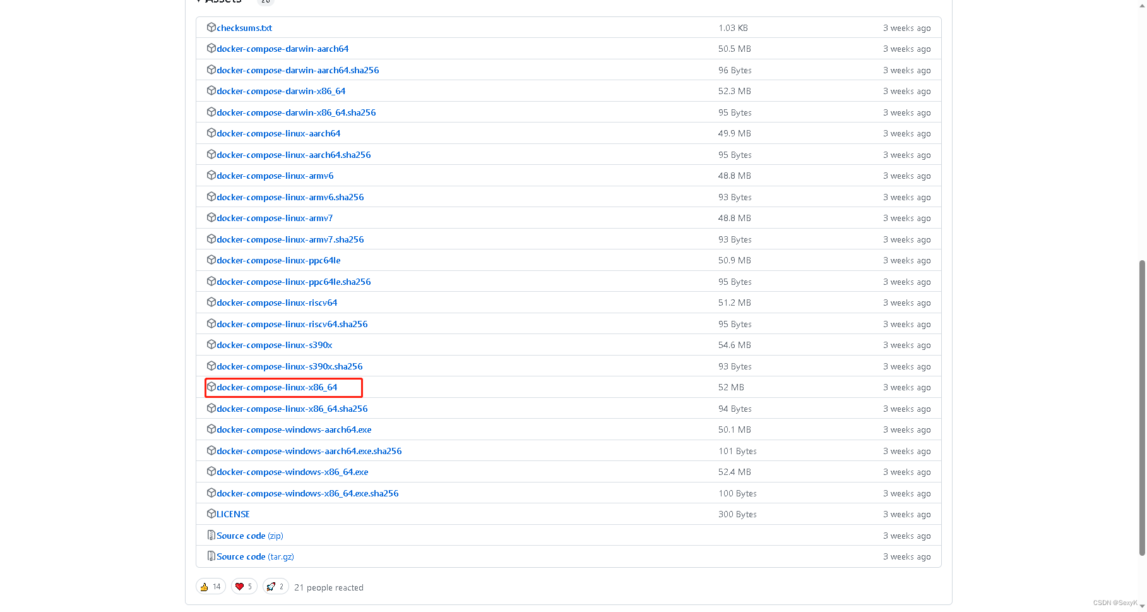Download docker-compose-linux-armv6 binary

pyautogui.click(x=275, y=176)
